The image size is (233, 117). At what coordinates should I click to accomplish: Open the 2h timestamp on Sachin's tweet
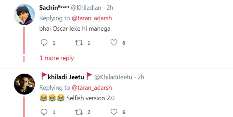pyautogui.click(x=109, y=8)
